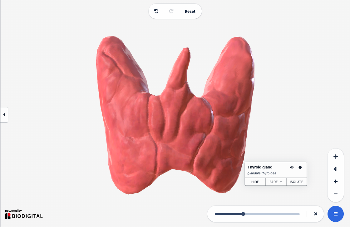Click the greyed-out redo arrow icon
The width and height of the screenshot is (350, 227).
pyautogui.click(x=171, y=11)
